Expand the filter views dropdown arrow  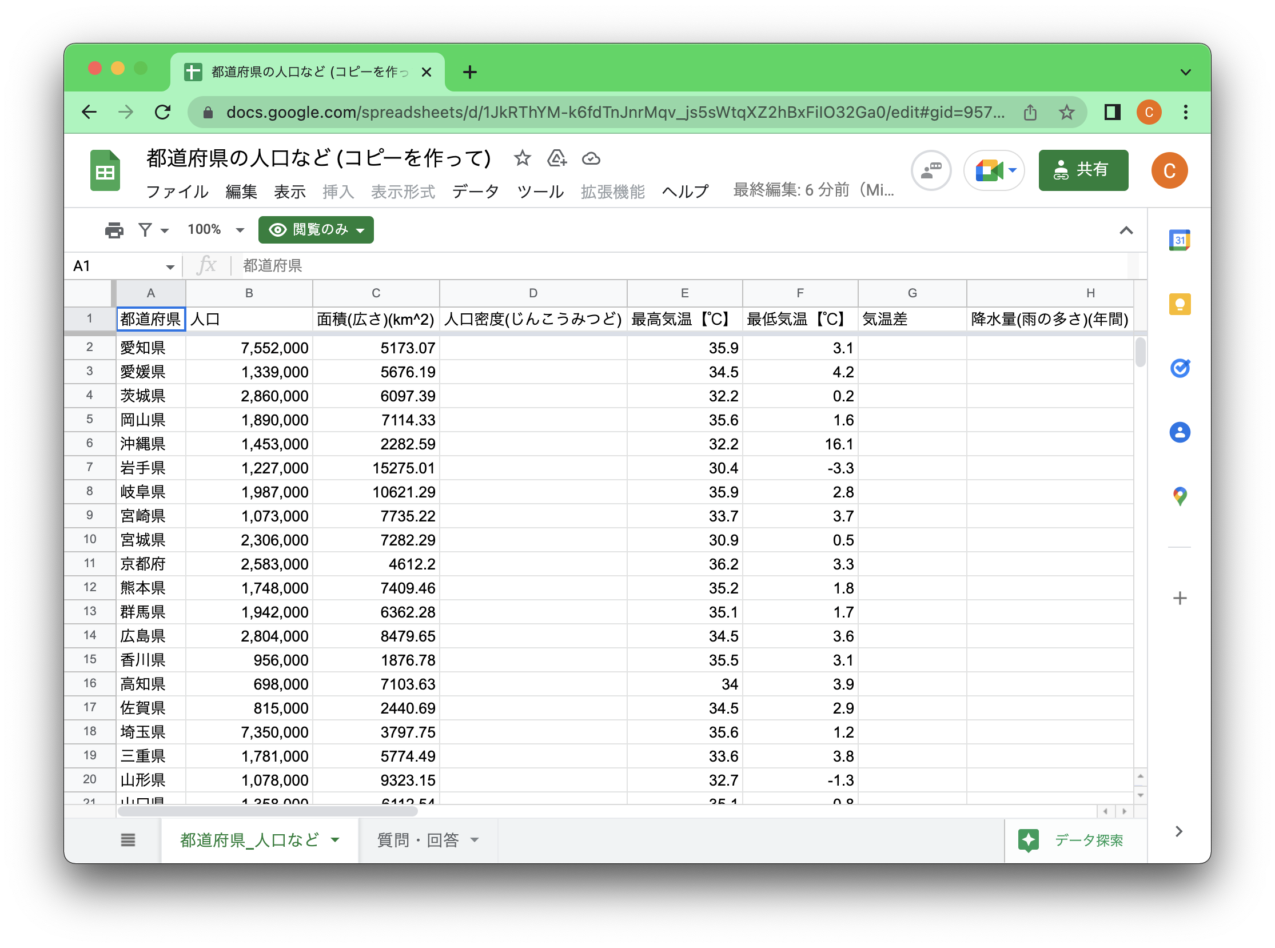(x=165, y=230)
